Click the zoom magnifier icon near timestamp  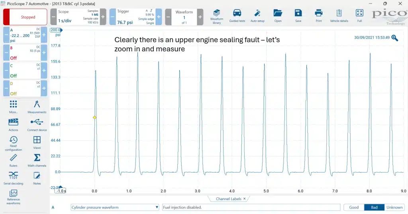click(x=394, y=38)
